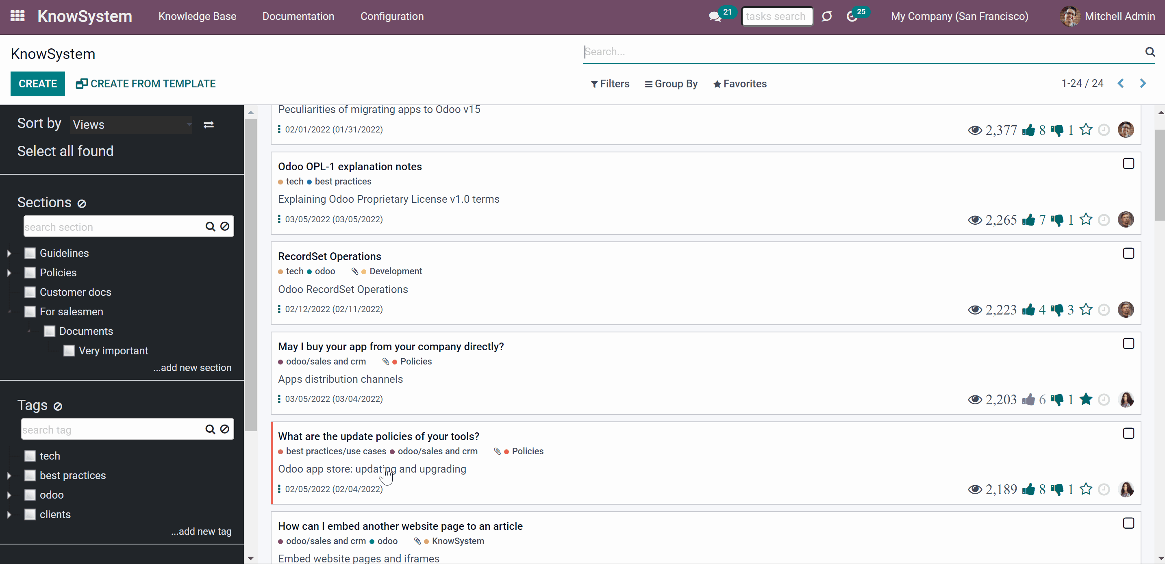The height and width of the screenshot is (564, 1165).
Task: Click Select all found link
Action: click(65, 151)
